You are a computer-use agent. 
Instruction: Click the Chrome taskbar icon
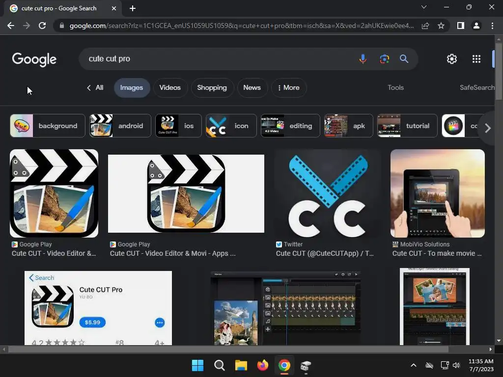point(284,365)
